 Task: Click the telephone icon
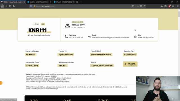[x=66, y=37]
